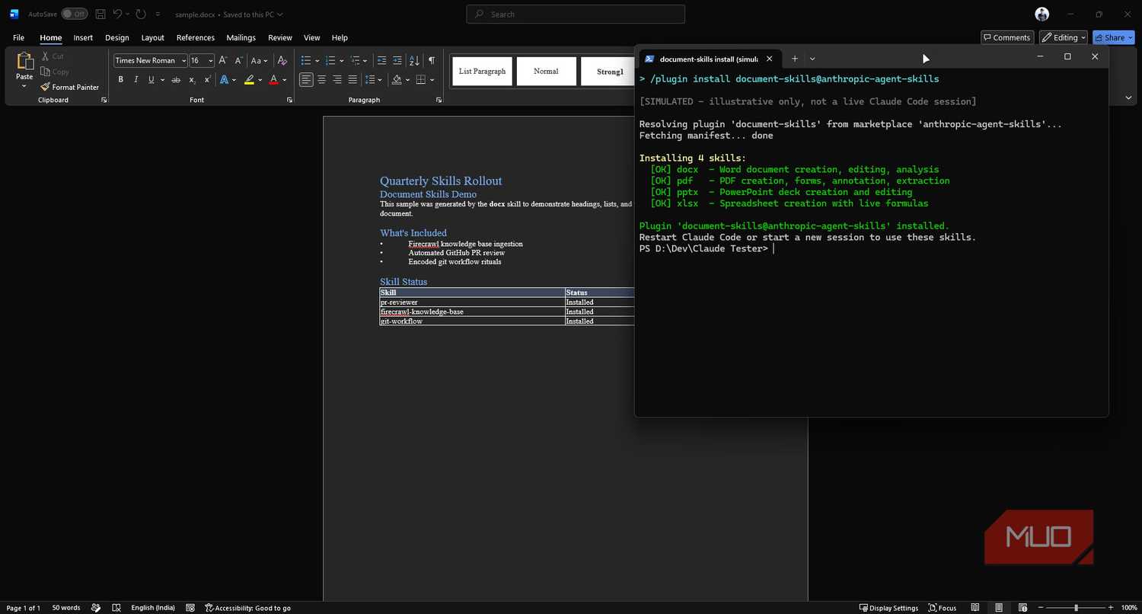Open the font name dropdown
The height and width of the screenshot is (614, 1142).
click(x=183, y=60)
